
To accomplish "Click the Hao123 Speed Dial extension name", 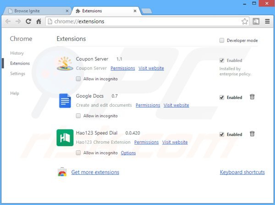I will pos(97,133).
